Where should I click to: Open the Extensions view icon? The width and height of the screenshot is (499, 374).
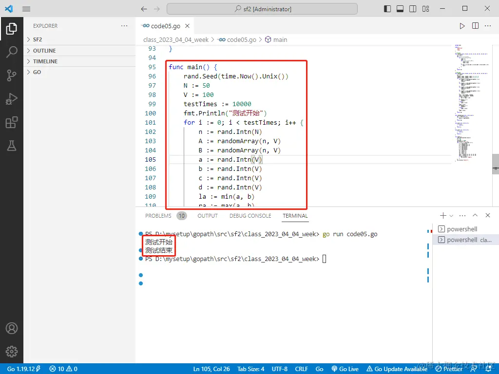click(x=12, y=122)
